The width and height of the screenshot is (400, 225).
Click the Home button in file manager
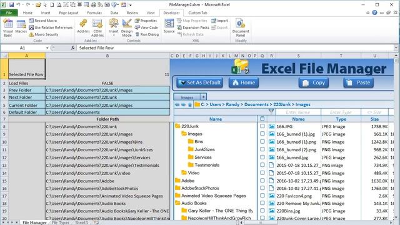point(244,82)
